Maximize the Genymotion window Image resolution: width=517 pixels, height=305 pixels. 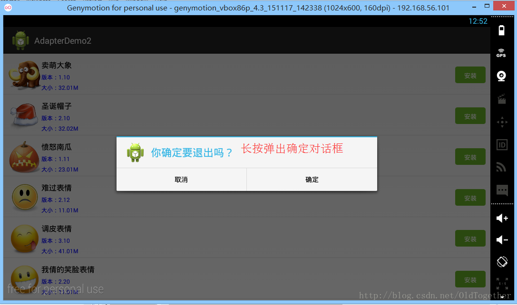click(x=487, y=6)
